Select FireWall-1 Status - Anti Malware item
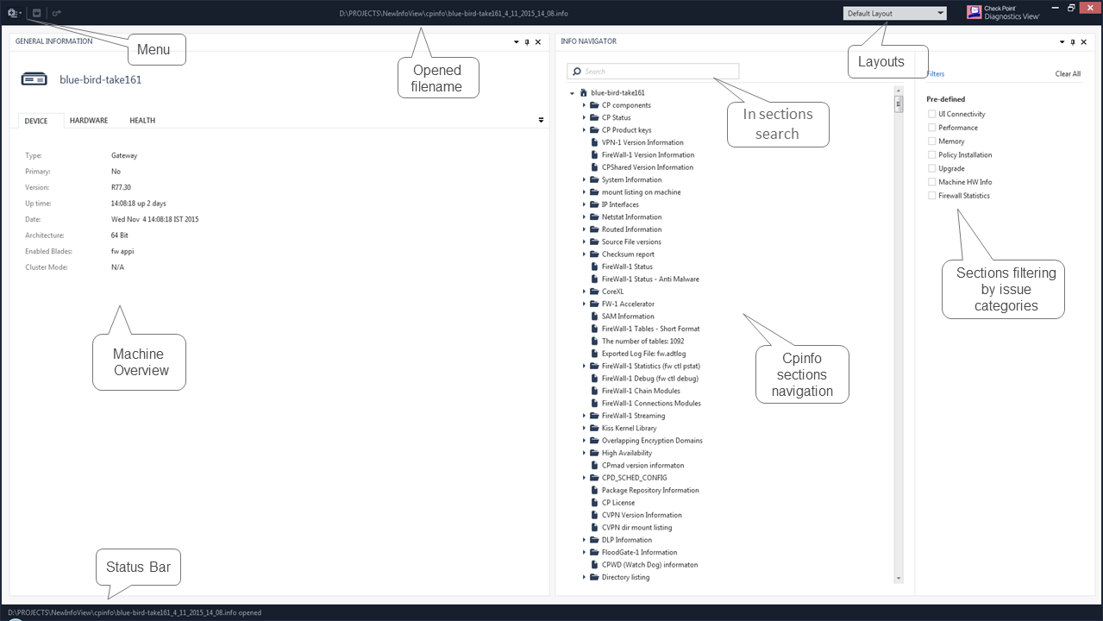This screenshot has width=1103, height=621. click(650, 279)
